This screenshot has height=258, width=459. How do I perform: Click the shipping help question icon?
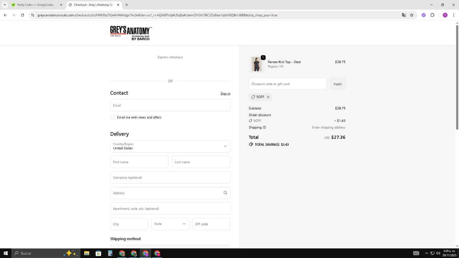264,127
